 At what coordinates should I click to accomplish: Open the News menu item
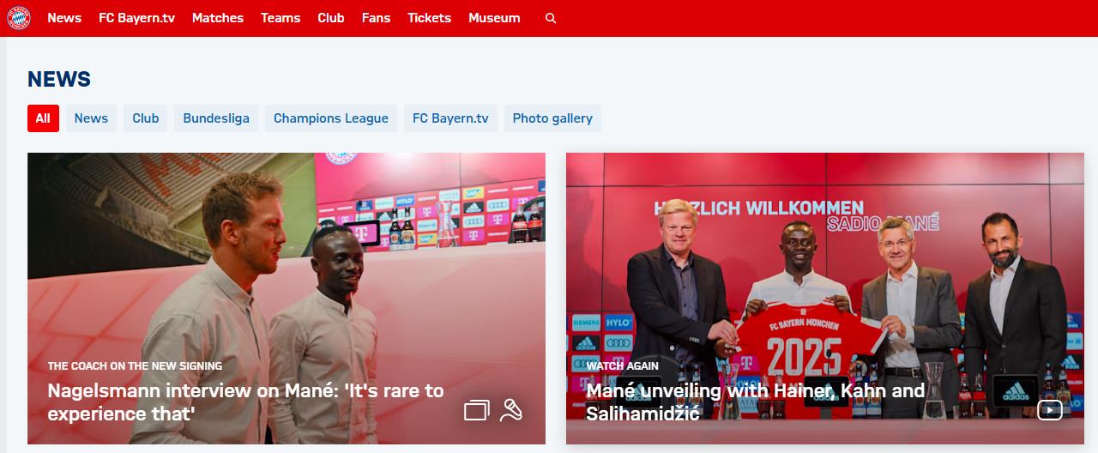pos(64,18)
